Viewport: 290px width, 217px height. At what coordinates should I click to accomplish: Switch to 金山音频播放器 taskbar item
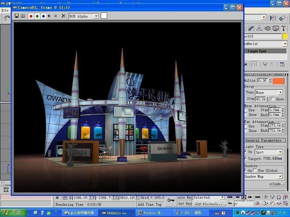[x=80, y=213]
